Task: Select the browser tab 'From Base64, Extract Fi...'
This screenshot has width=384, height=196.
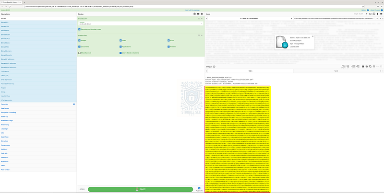Action: (x=11, y=2)
